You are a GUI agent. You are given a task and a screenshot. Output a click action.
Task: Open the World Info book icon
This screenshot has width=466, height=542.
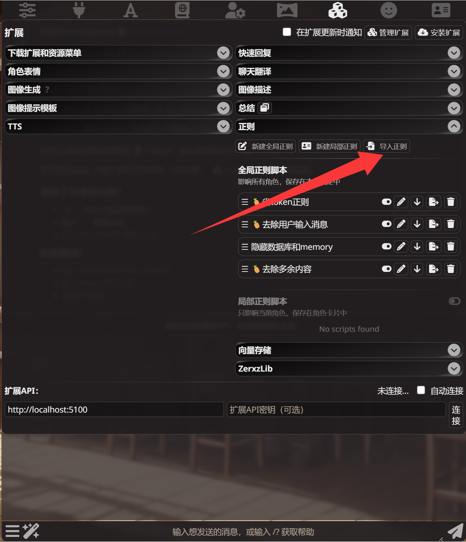tap(182, 10)
